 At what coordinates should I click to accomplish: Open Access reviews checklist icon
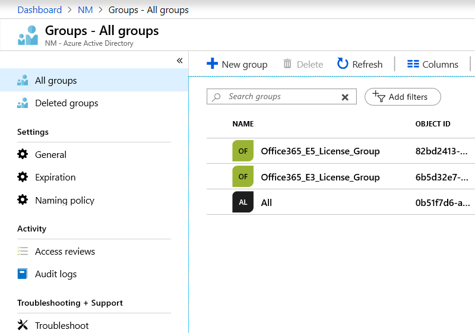tap(23, 252)
